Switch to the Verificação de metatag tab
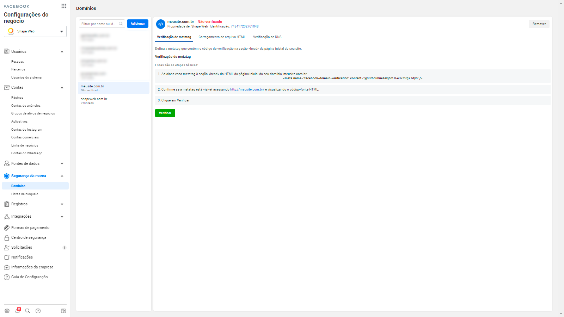This screenshot has width=564, height=317. pyautogui.click(x=174, y=37)
